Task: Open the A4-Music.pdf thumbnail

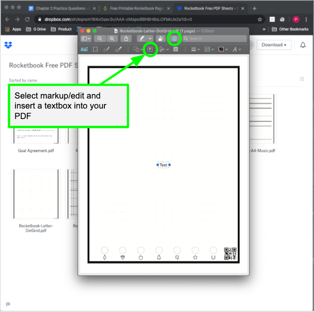Action: point(263,119)
